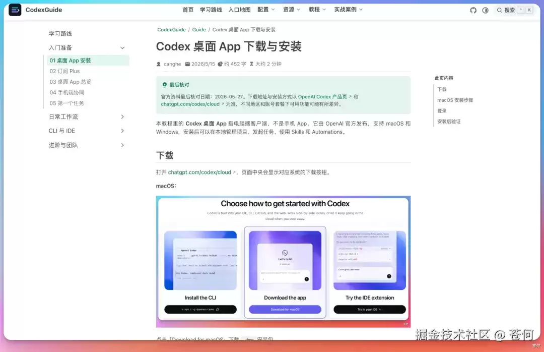Select 02 订阅 Plus in the sidebar
The image size is (544, 352).
click(64, 71)
